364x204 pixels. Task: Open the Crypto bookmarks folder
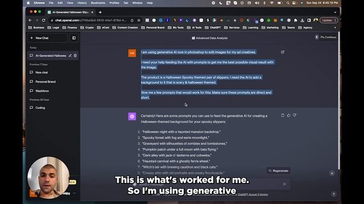pyautogui.click(x=87, y=28)
